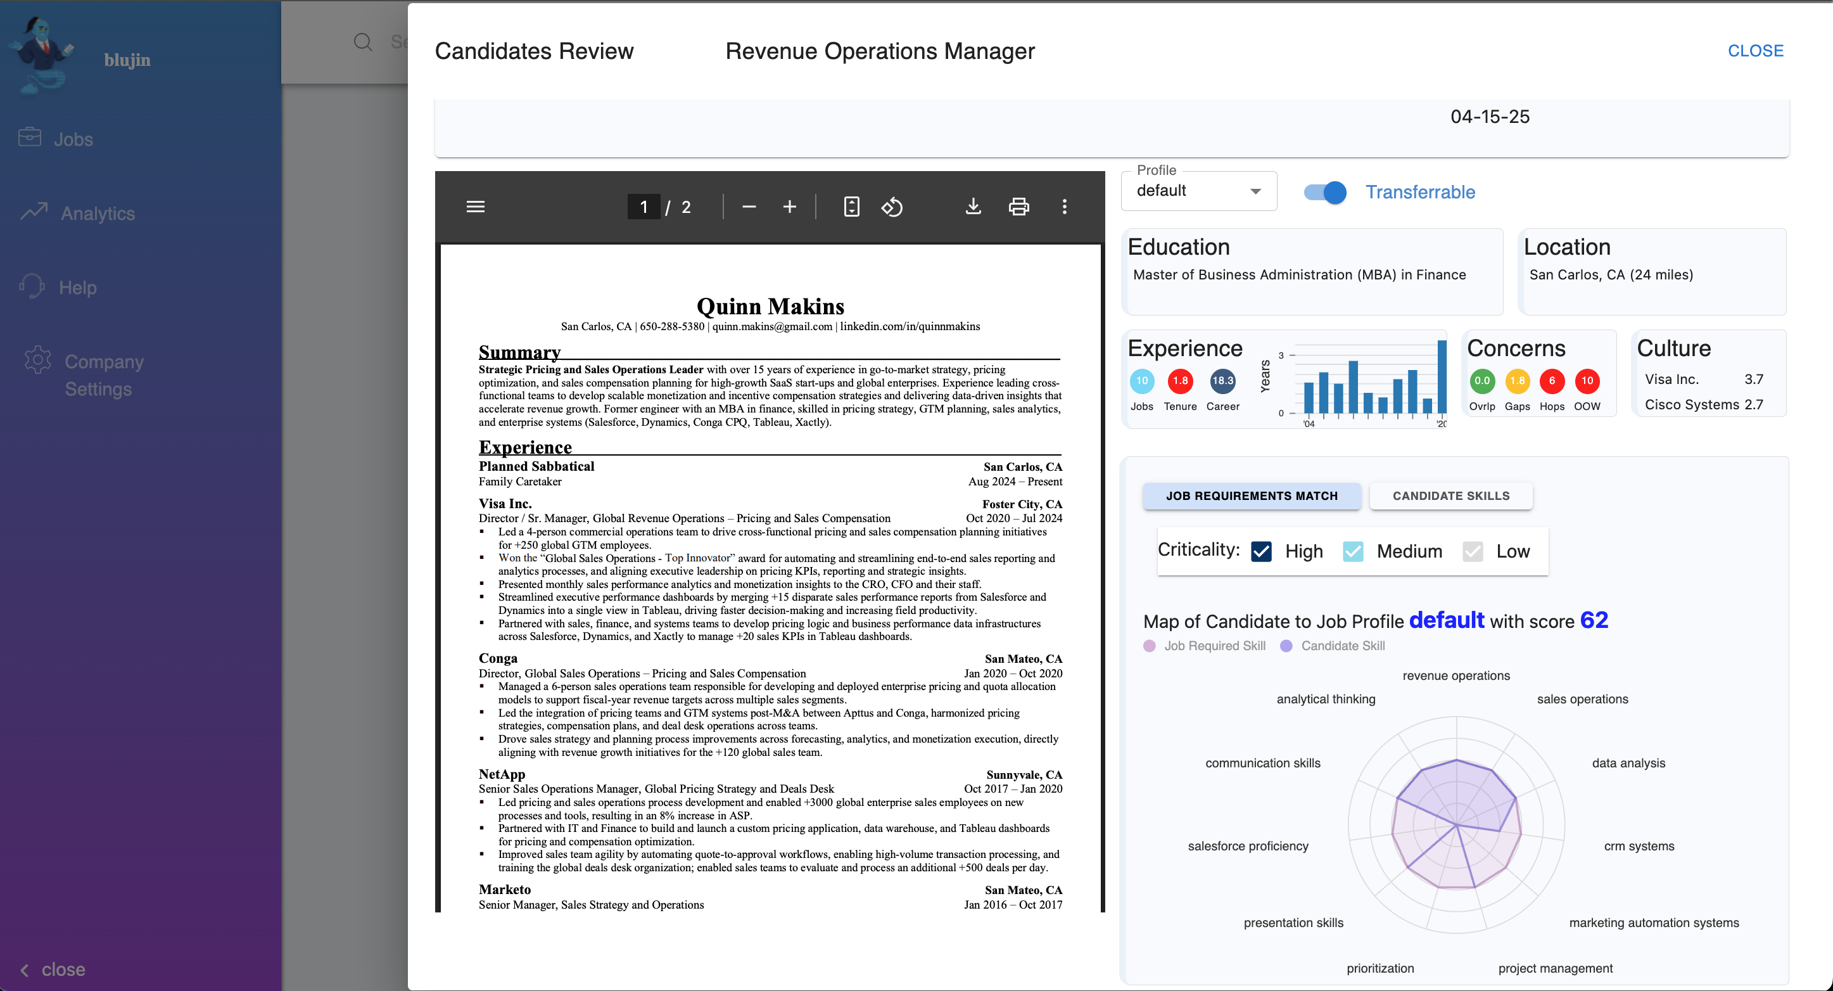The width and height of the screenshot is (1833, 991).
Task: Open the Profile dropdown
Action: [1198, 191]
